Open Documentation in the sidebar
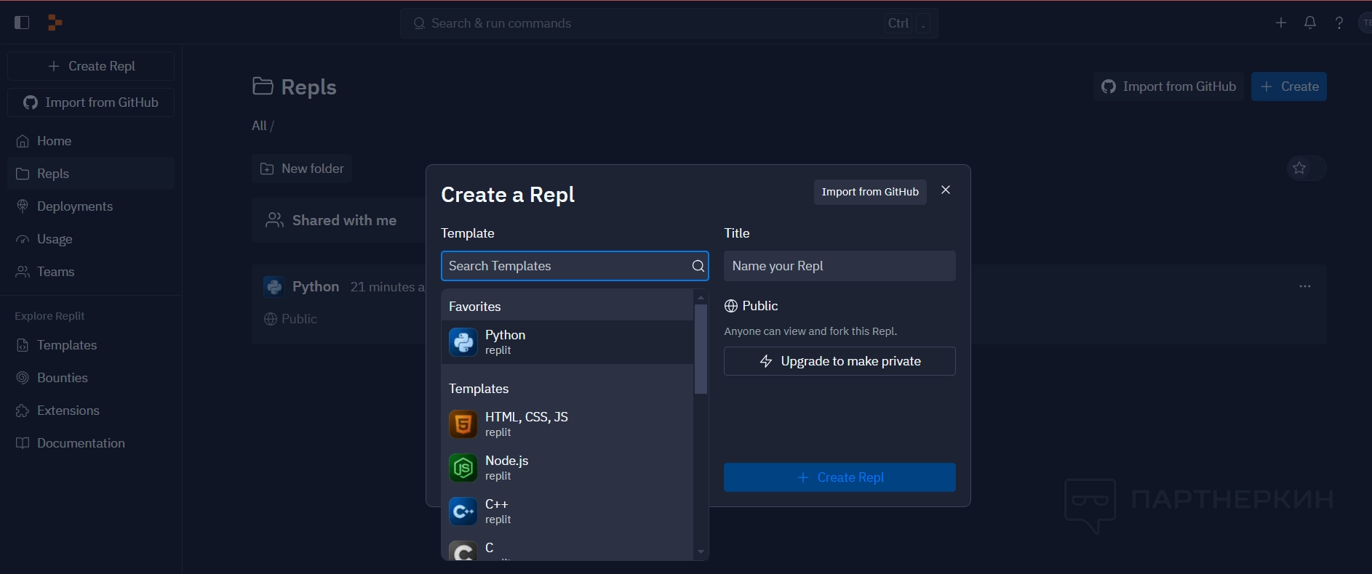This screenshot has width=1372, height=574. (x=91, y=443)
